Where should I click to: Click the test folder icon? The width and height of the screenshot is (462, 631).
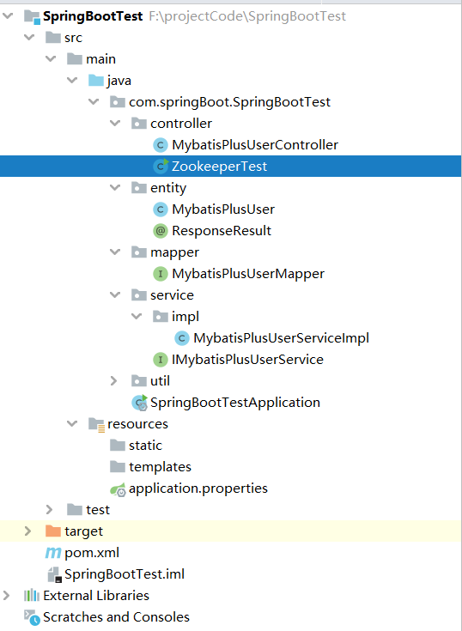pos(75,510)
